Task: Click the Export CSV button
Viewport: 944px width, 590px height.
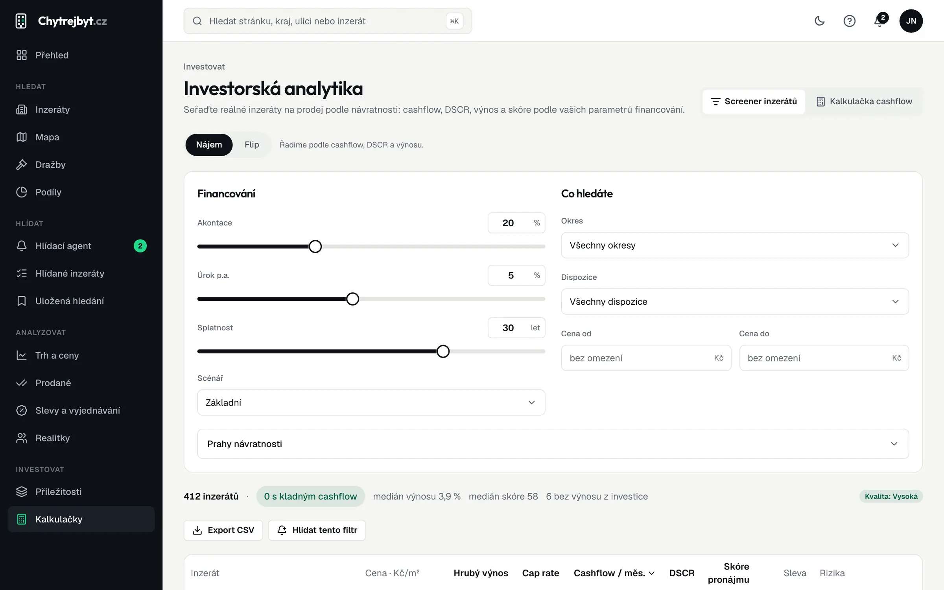Action: [x=223, y=530]
